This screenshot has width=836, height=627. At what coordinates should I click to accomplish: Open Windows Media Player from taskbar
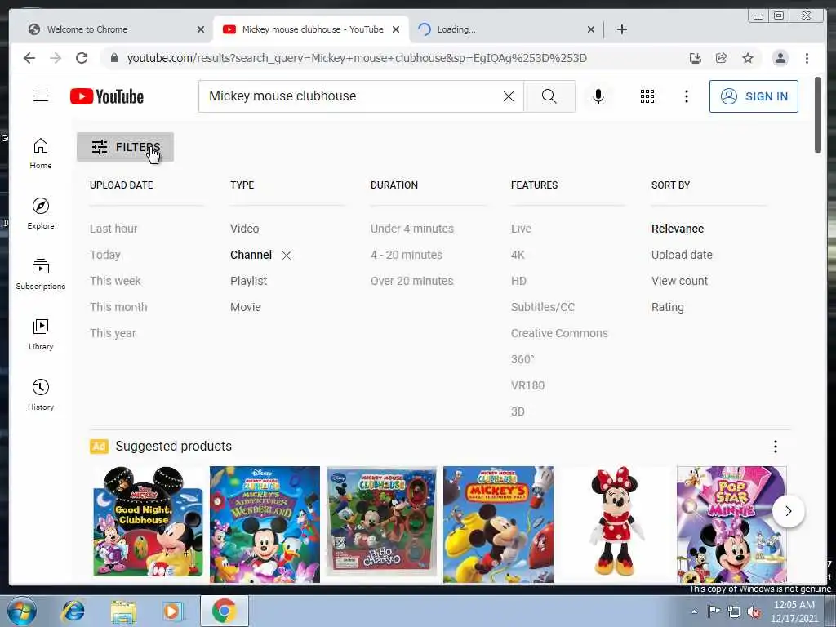click(x=173, y=611)
